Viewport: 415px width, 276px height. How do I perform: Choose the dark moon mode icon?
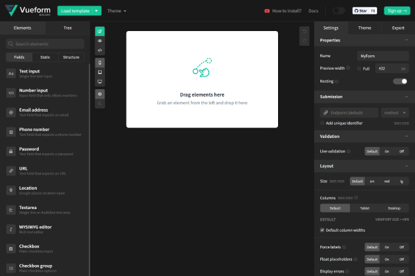pyautogui.click(x=100, y=103)
